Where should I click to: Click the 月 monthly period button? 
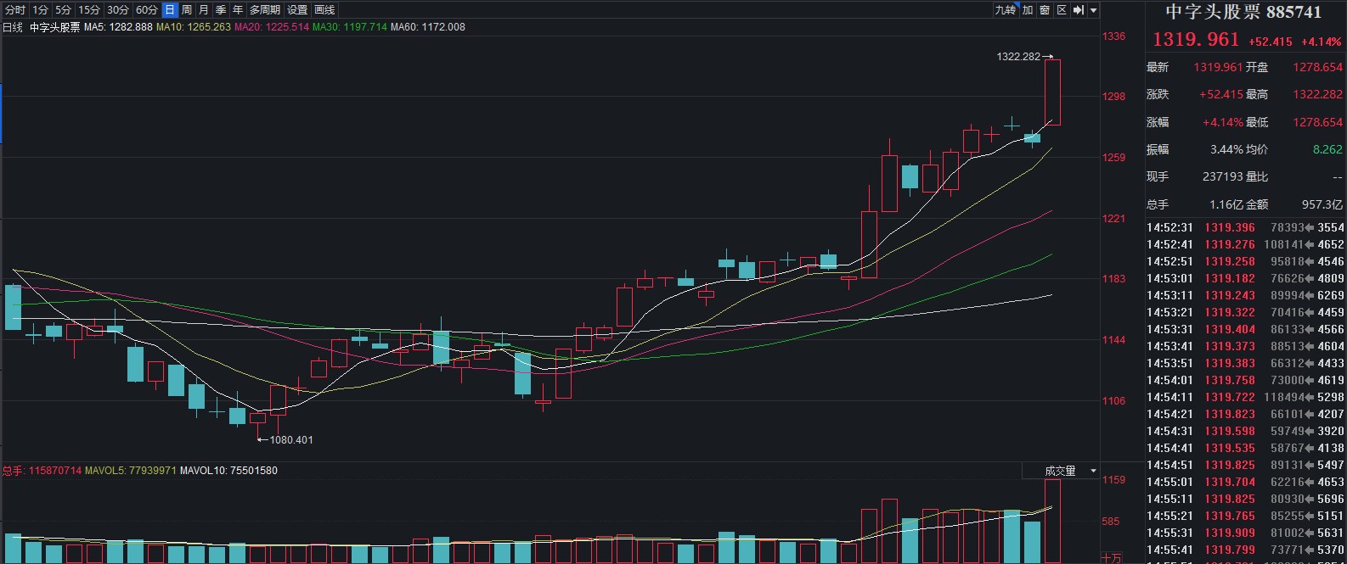pos(204,10)
